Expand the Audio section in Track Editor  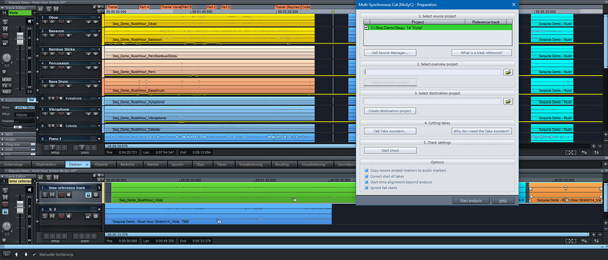(2, 139)
